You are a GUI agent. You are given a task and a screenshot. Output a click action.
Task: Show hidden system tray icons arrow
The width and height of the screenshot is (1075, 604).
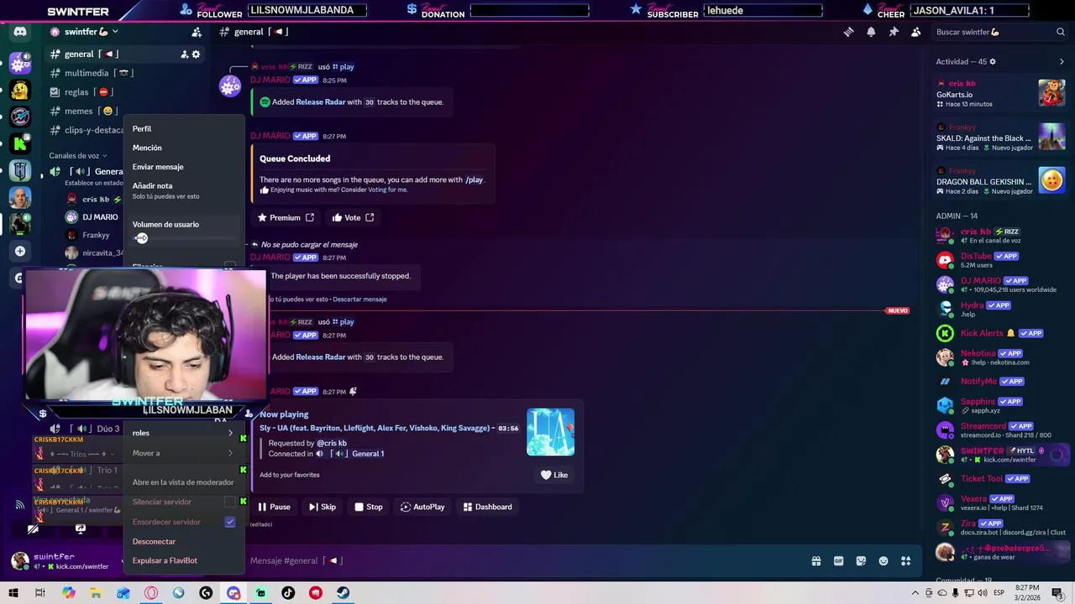(915, 593)
